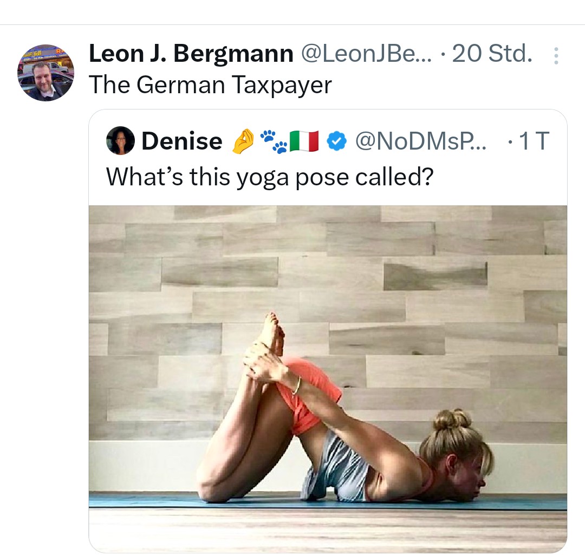Click the '20 Std.' timestamp
The width and height of the screenshot is (585, 555).
click(492, 54)
